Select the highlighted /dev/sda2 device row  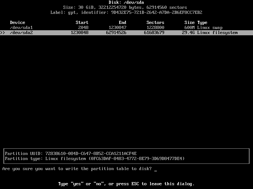click(126, 33)
